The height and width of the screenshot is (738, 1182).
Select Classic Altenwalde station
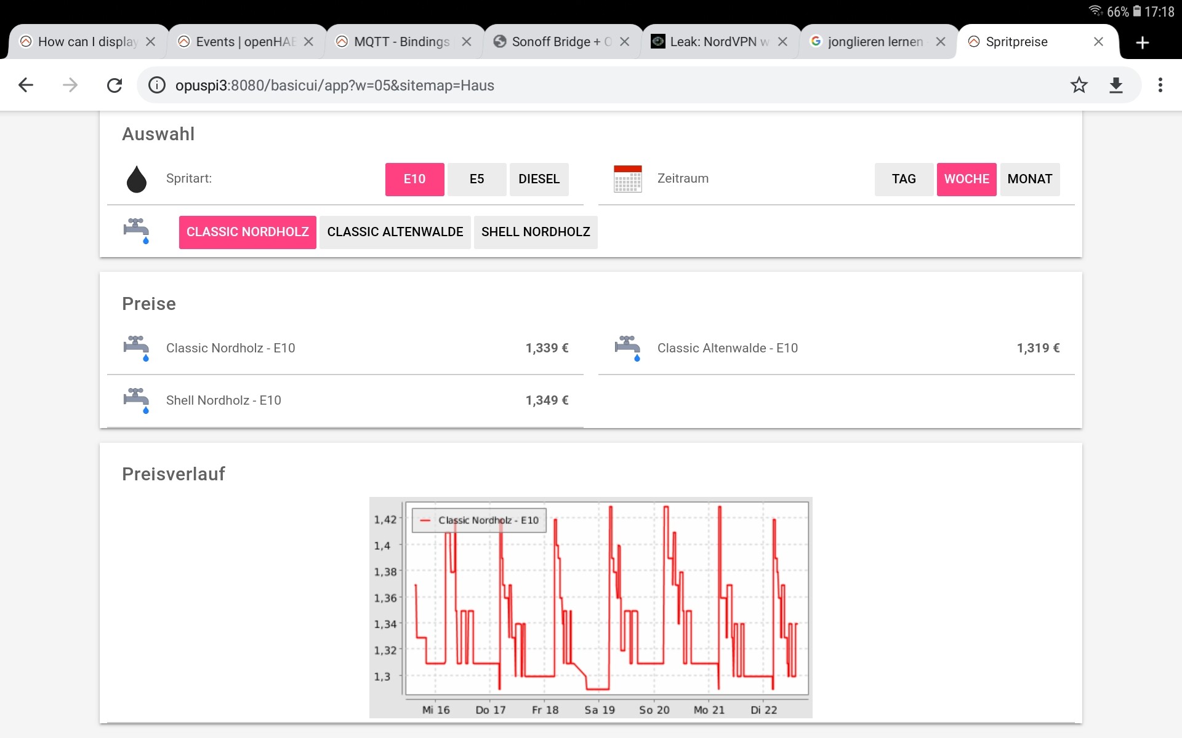pyautogui.click(x=395, y=232)
